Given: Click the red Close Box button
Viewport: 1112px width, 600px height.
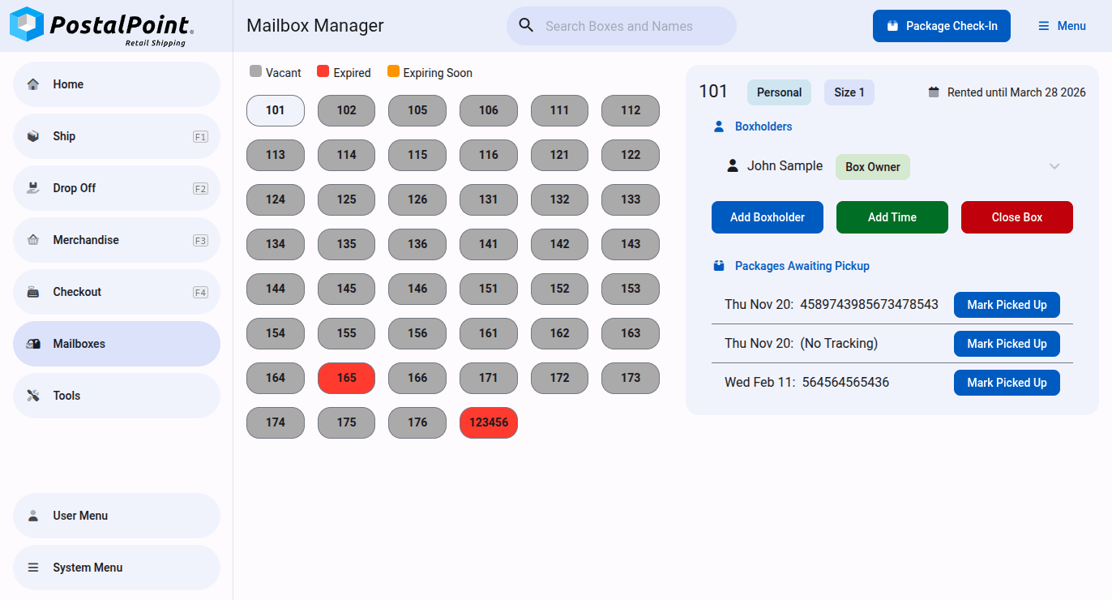Looking at the screenshot, I should coord(1016,217).
